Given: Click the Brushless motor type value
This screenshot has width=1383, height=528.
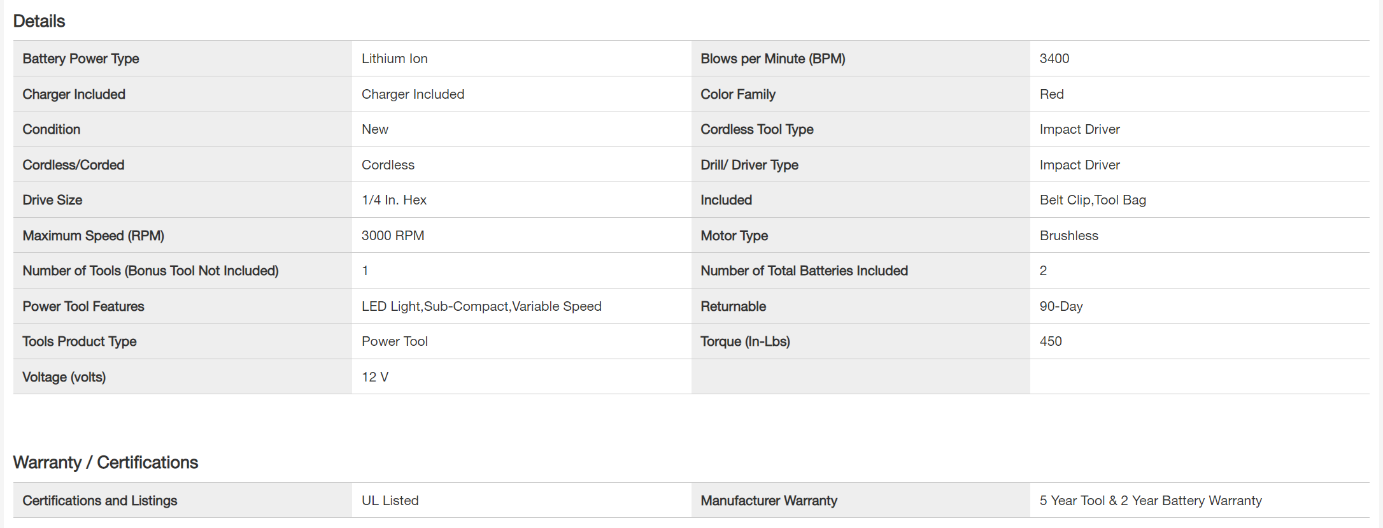Looking at the screenshot, I should [1068, 236].
